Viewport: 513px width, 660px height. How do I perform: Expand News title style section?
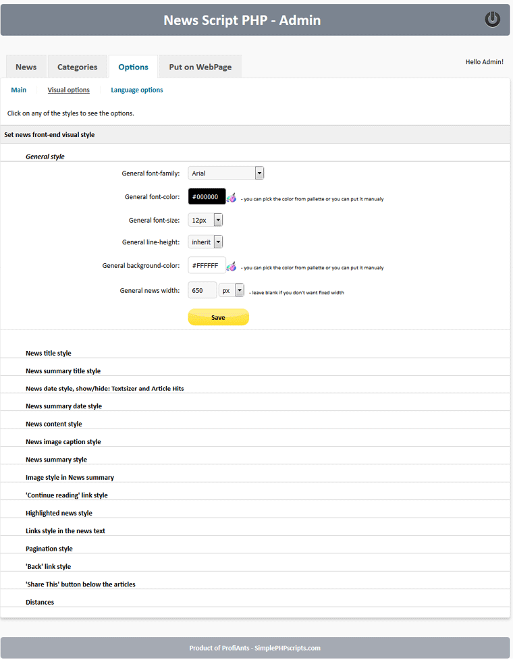[x=49, y=353]
